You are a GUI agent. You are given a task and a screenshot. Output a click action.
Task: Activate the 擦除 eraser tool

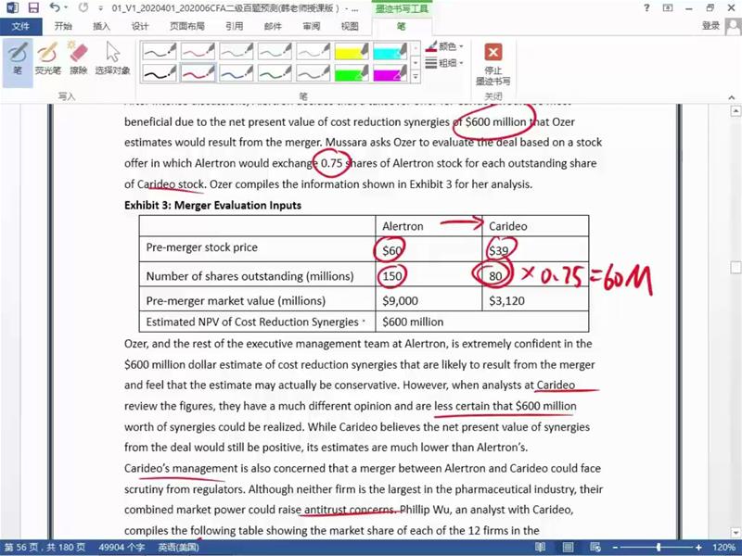click(x=79, y=58)
